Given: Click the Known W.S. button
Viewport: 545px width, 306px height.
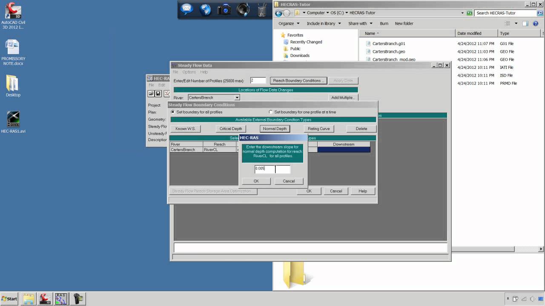Looking at the screenshot, I should click(185, 129).
